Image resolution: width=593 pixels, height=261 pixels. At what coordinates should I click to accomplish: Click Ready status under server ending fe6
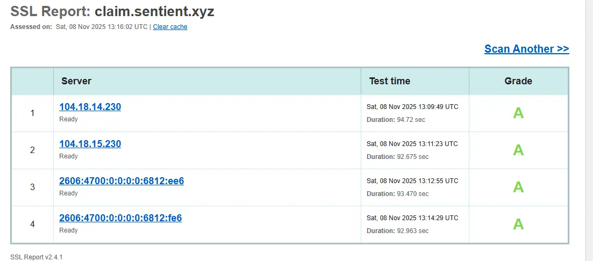[x=68, y=230]
